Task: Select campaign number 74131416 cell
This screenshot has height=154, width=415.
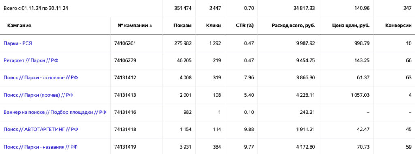Action: (x=125, y=112)
